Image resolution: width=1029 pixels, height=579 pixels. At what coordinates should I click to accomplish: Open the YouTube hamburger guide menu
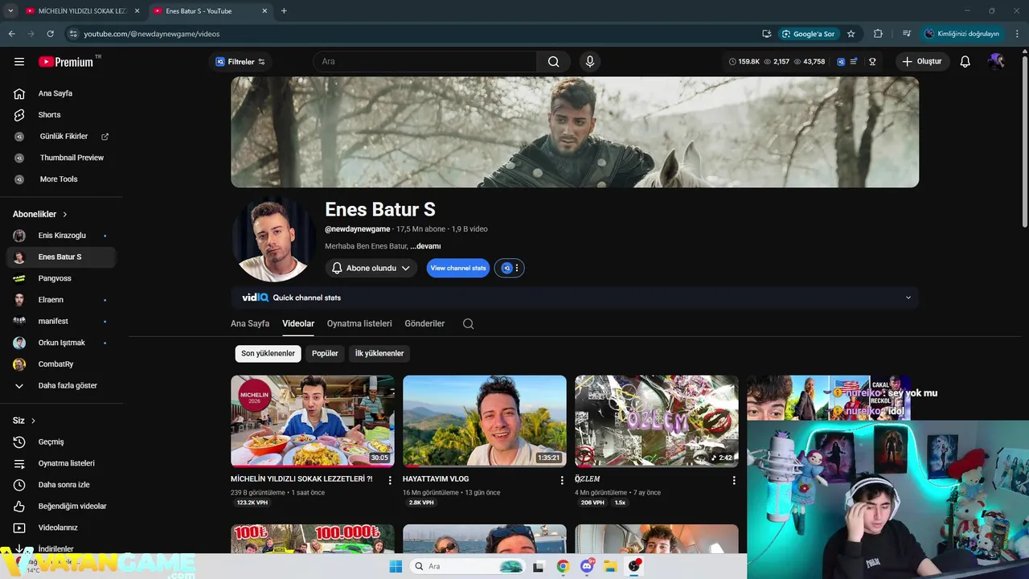(19, 61)
